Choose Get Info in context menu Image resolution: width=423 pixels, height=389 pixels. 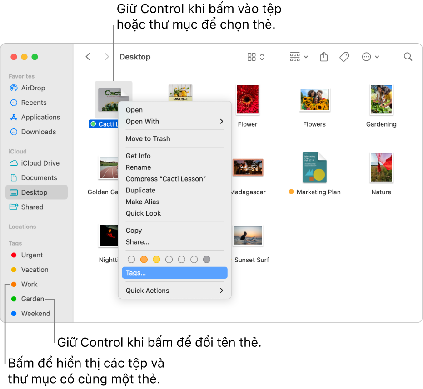pos(174,156)
